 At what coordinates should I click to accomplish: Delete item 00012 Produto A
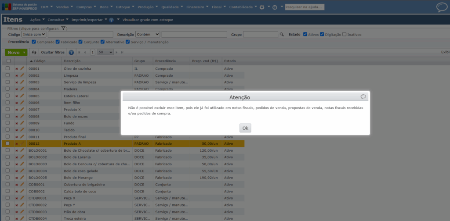tap(16, 144)
